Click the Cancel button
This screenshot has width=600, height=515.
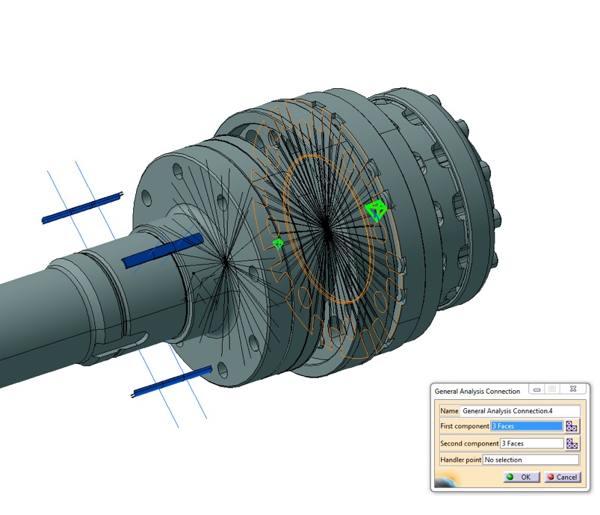(563, 477)
